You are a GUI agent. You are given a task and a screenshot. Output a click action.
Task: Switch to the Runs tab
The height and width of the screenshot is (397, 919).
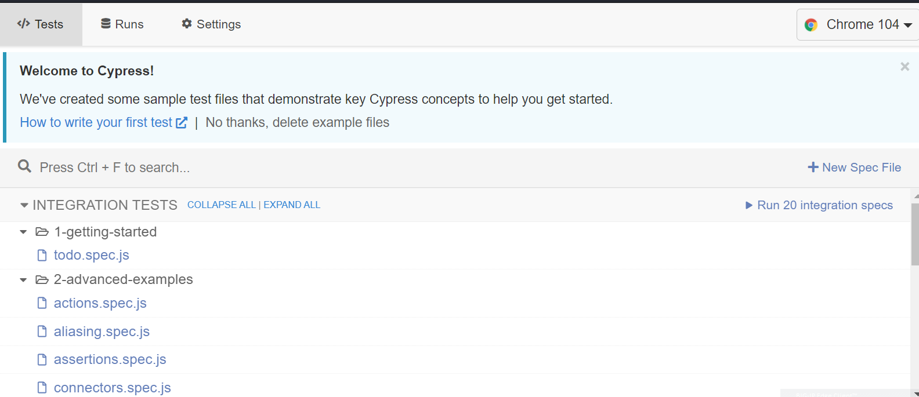122,24
